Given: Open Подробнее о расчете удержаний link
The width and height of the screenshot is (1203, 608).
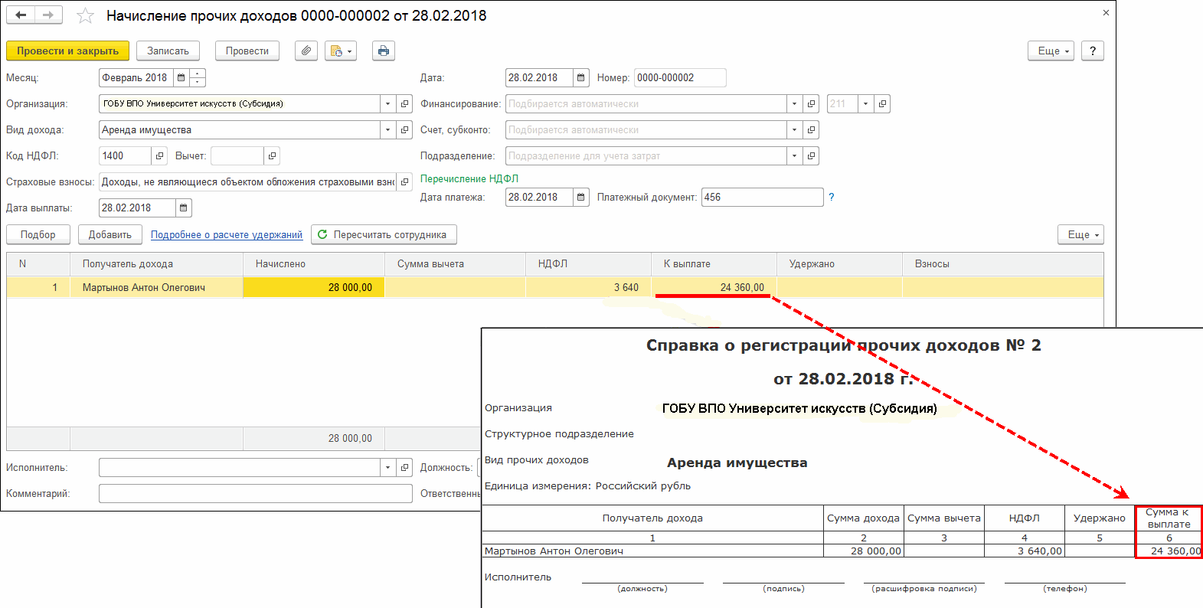Looking at the screenshot, I should coord(227,235).
